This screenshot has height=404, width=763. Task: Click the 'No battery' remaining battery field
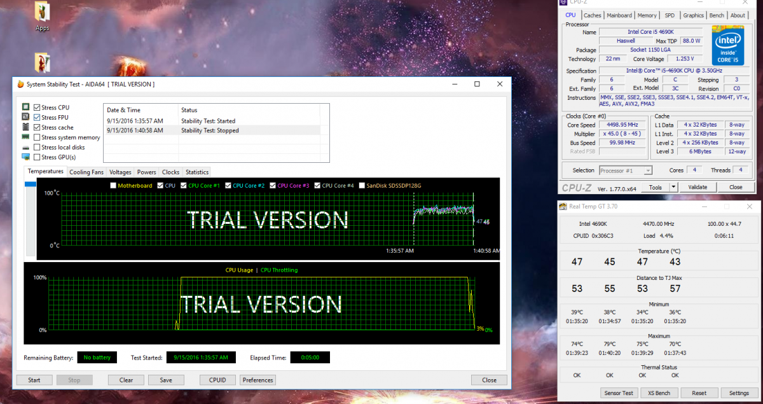[x=97, y=358]
